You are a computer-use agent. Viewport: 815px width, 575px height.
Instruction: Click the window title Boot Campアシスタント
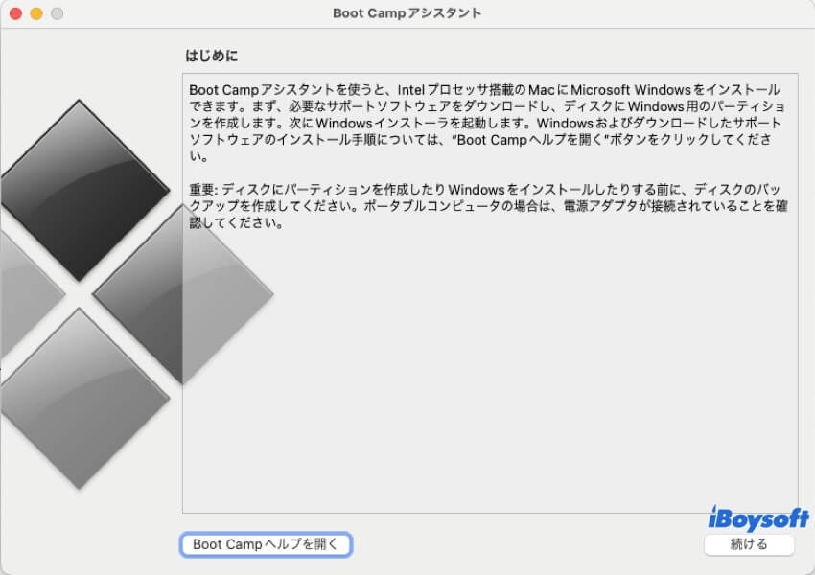point(407,13)
